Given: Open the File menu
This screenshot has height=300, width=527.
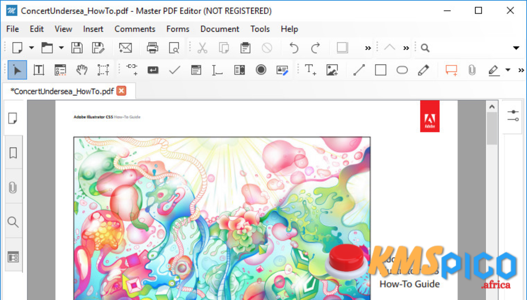Looking at the screenshot, I should 12,29.
